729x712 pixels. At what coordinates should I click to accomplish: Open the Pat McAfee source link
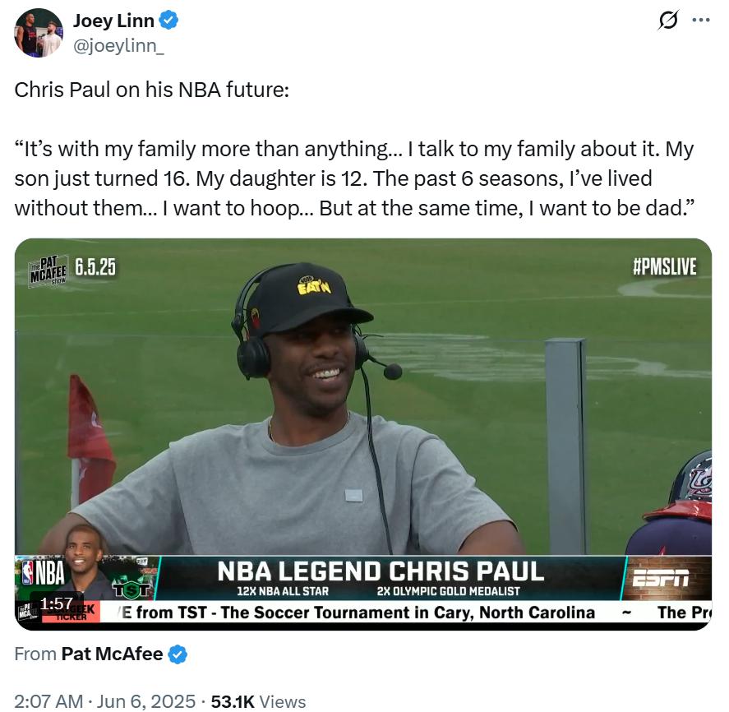112,654
